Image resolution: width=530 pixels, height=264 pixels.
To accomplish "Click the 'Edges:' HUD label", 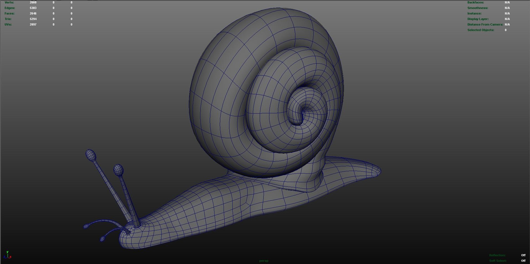I will (x=10, y=8).
